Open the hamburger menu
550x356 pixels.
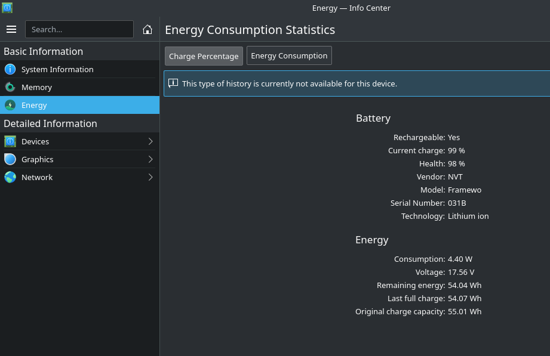[11, 29]
